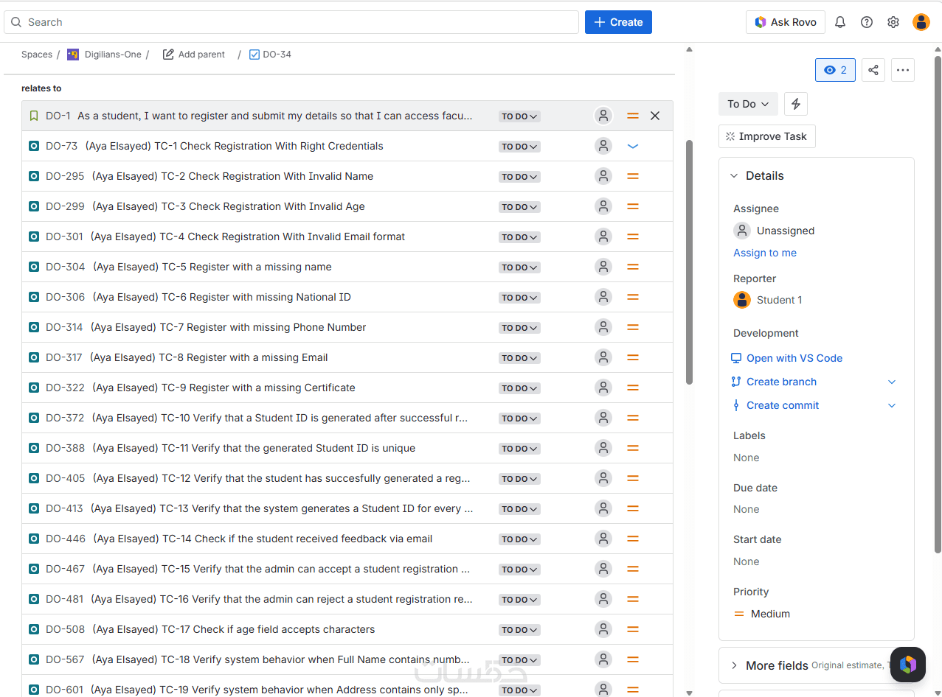
Task: Open the DO-295 status dropdown
Action: point(519,177)
